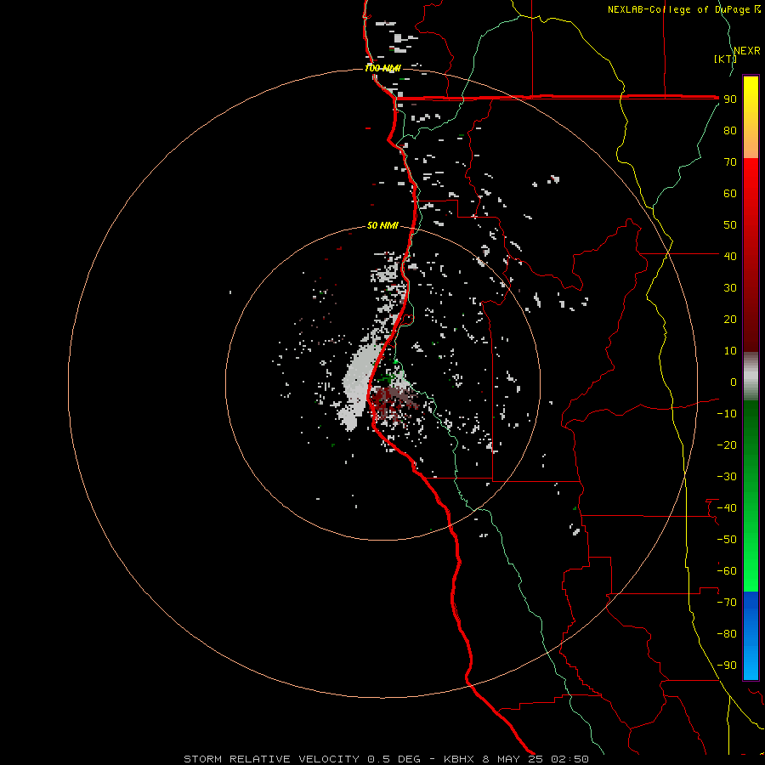This screenshot has width=765, height=765.
Task: Click the positive 40 scale value
Action: click(730, 256)
